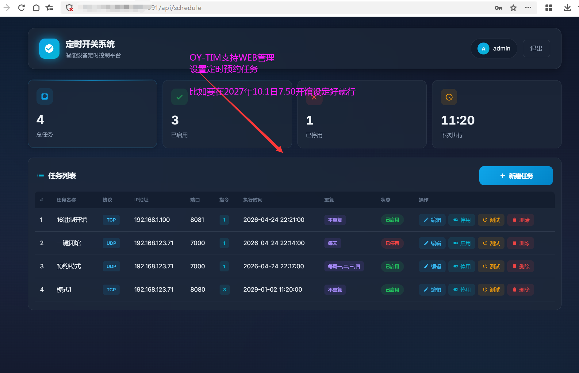Edit the 模式1 task

[432, 290]
